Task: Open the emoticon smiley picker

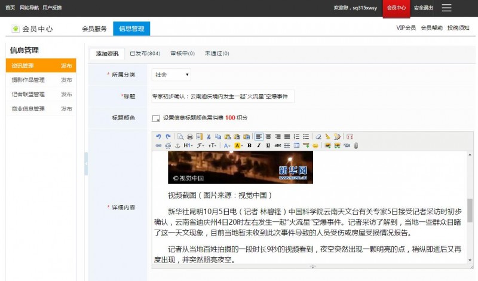Action: (x=315, y=145)
